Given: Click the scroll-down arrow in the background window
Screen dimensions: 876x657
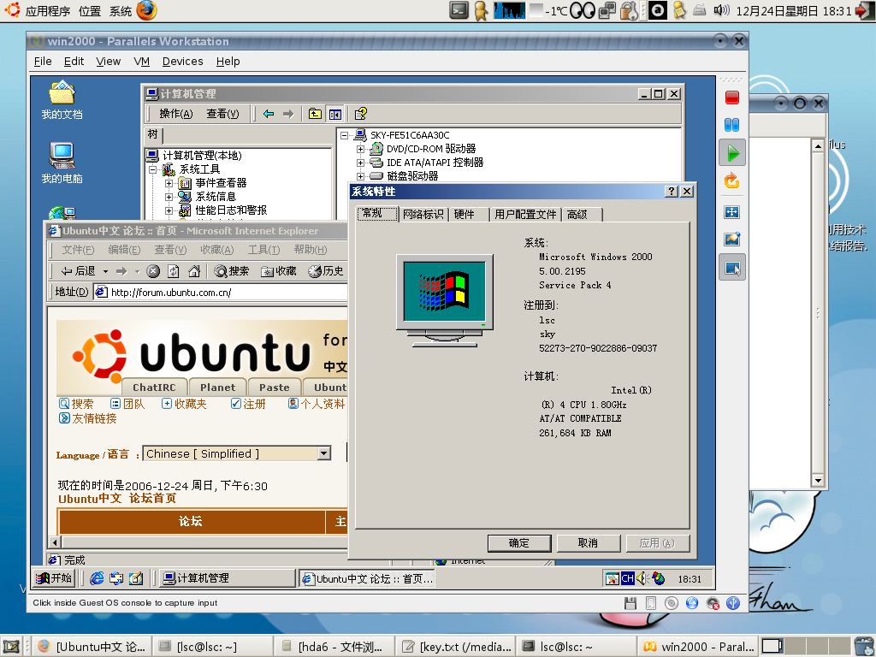Looking at the screenshot, I should tap(818, 481).
